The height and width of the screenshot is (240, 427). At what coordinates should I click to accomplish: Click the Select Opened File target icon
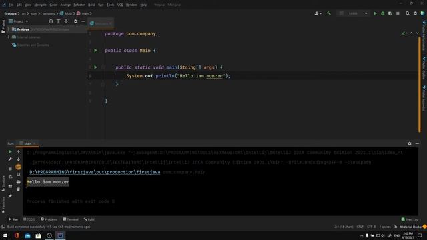51,21
